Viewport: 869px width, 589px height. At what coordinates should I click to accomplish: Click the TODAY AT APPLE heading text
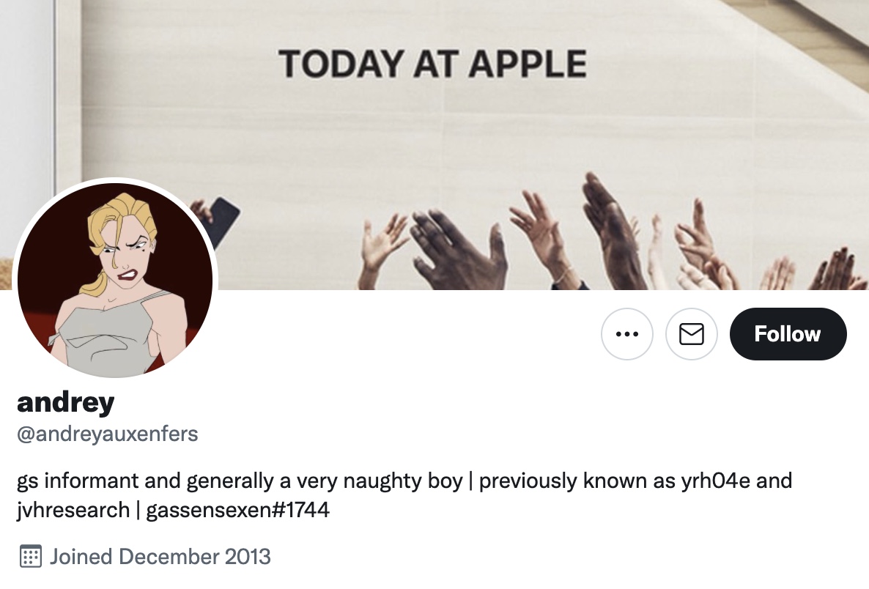click(x=432, y=64)
